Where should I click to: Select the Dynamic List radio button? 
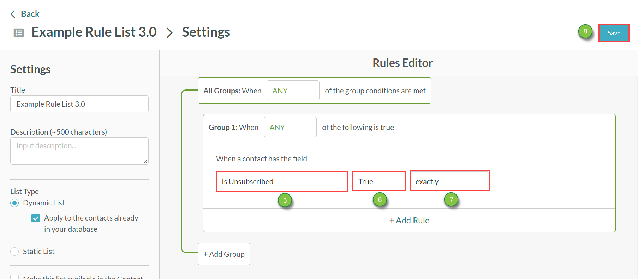(x=14, y=203)
